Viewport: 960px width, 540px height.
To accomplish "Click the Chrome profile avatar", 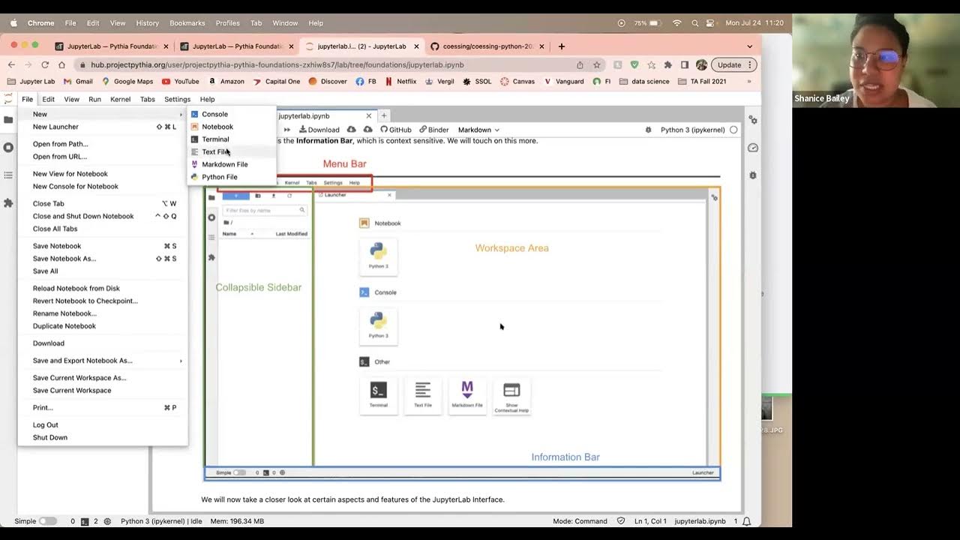I will (x=701, y=64).
